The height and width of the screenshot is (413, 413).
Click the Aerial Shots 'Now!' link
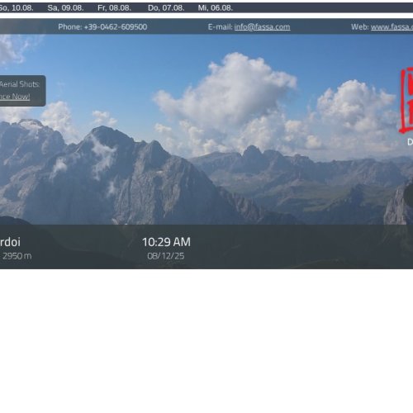15,97
